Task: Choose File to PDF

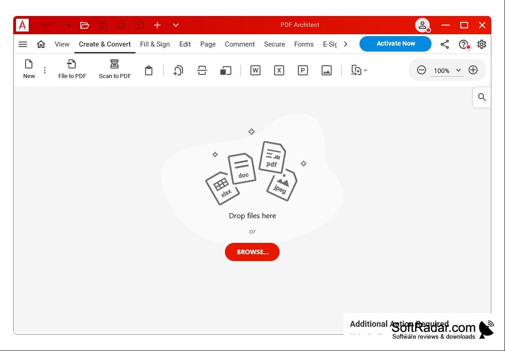Action: (x=72, y=69)
